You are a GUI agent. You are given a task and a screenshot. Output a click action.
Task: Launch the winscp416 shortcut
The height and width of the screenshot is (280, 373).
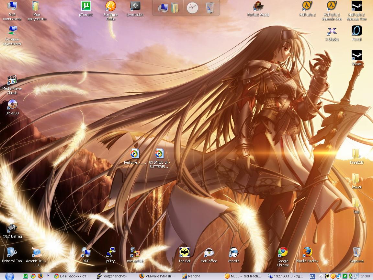(x=135, y=255)
